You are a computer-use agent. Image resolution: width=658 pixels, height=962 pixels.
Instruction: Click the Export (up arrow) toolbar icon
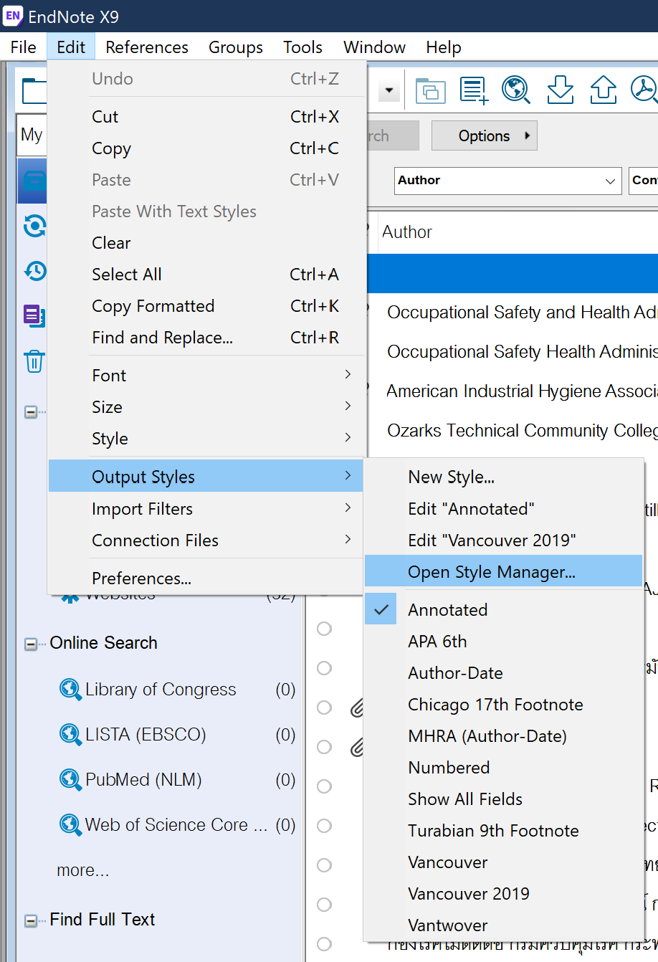pos(604,90)
